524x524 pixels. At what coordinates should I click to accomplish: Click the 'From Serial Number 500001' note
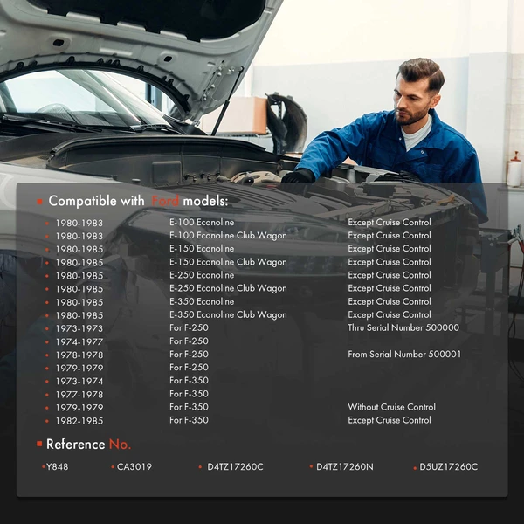(x=403, y=355)
